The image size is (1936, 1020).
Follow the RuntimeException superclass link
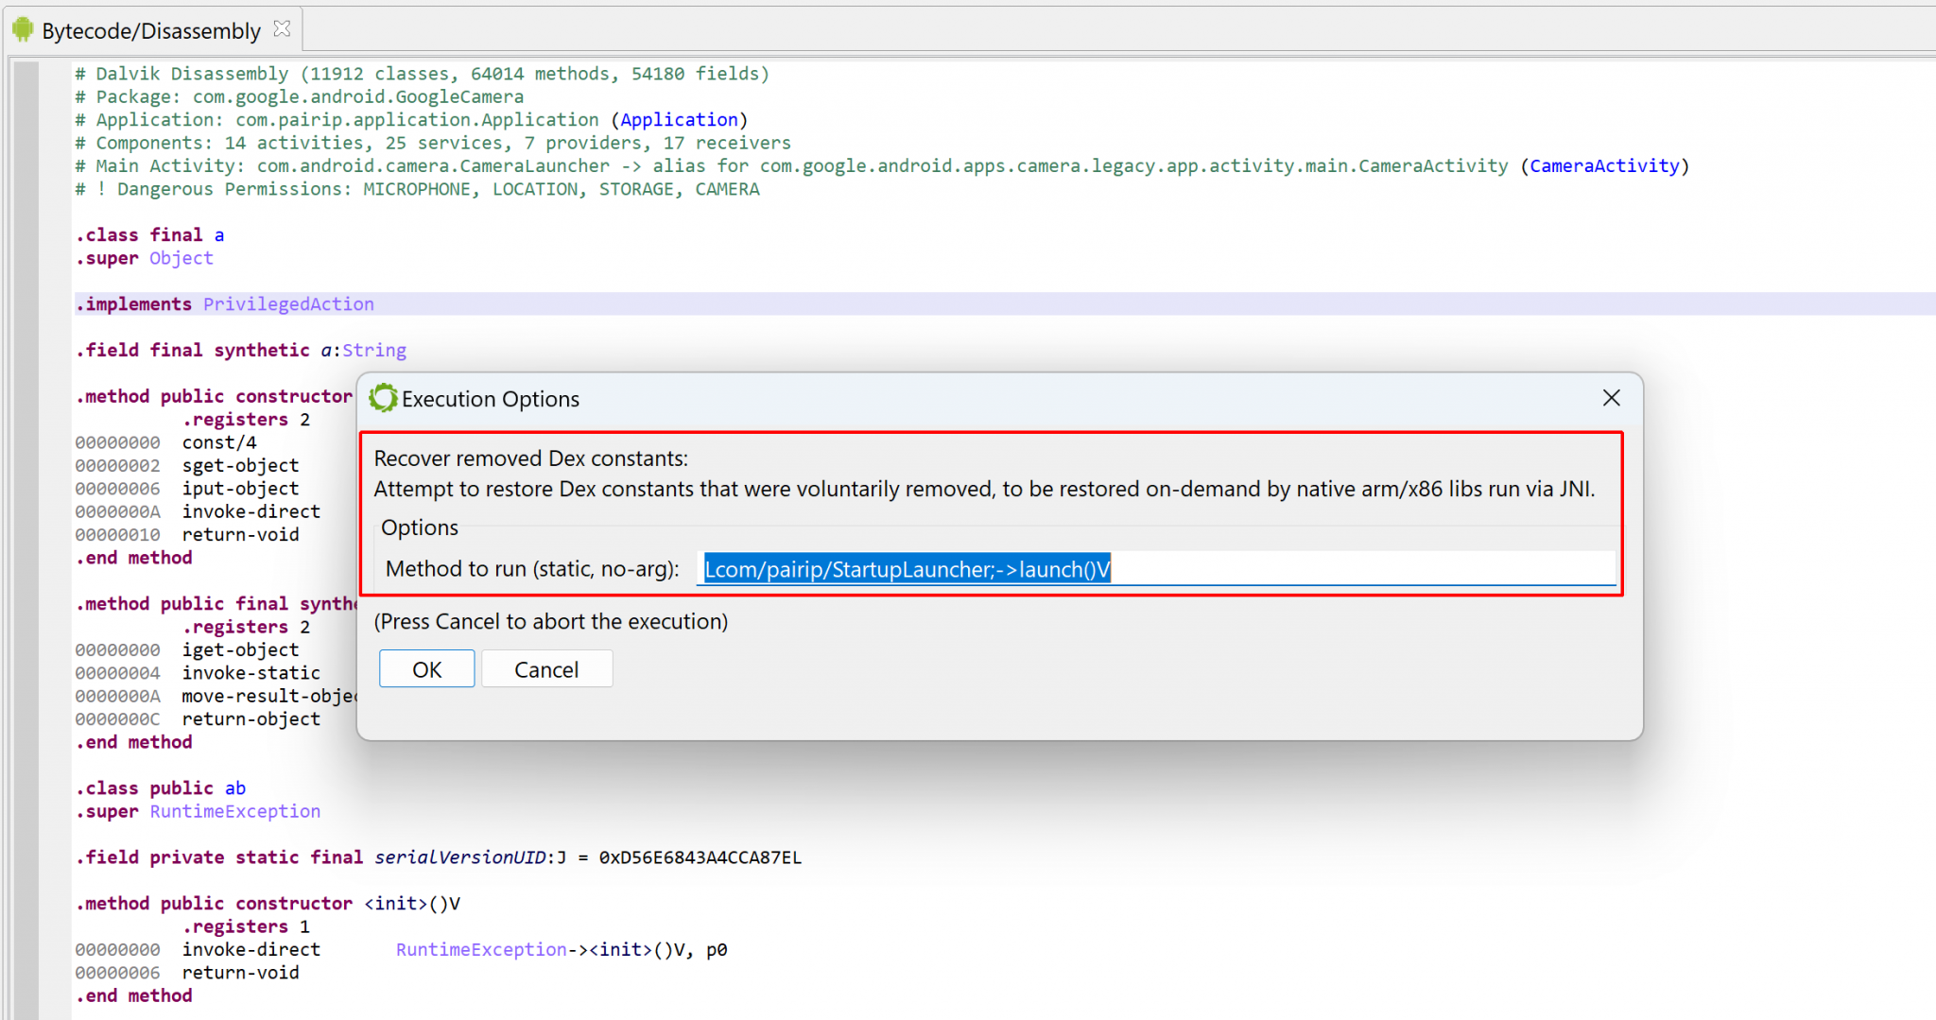(234, 811)
